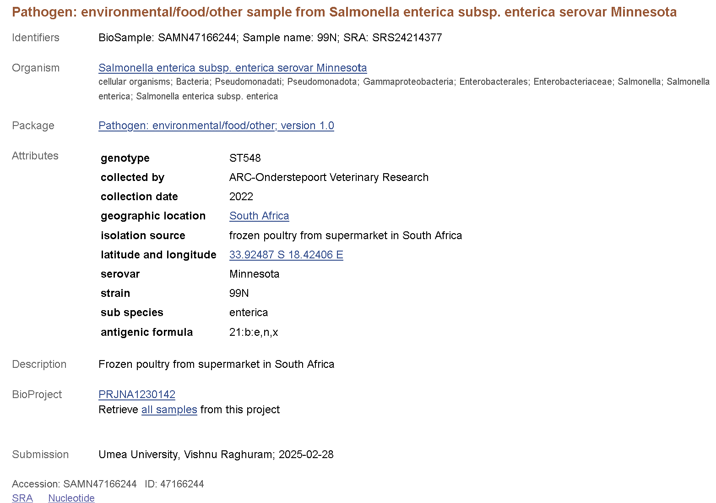Image resolution: width=716 pixels, height=503 pixels.
Task: Click the collected by value ARC-Onderstepoort
Action: coord(329,177)
